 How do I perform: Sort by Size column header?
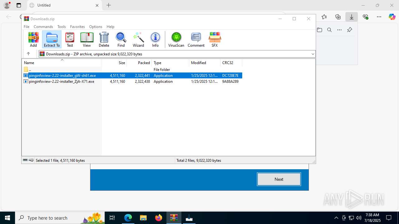[114, 63]
